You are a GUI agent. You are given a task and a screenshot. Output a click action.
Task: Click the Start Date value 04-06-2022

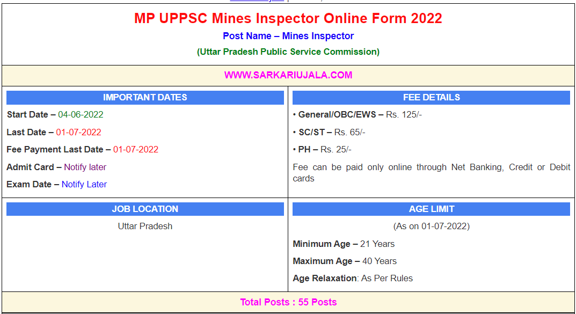pyautogui.click(x=81, y=115)
